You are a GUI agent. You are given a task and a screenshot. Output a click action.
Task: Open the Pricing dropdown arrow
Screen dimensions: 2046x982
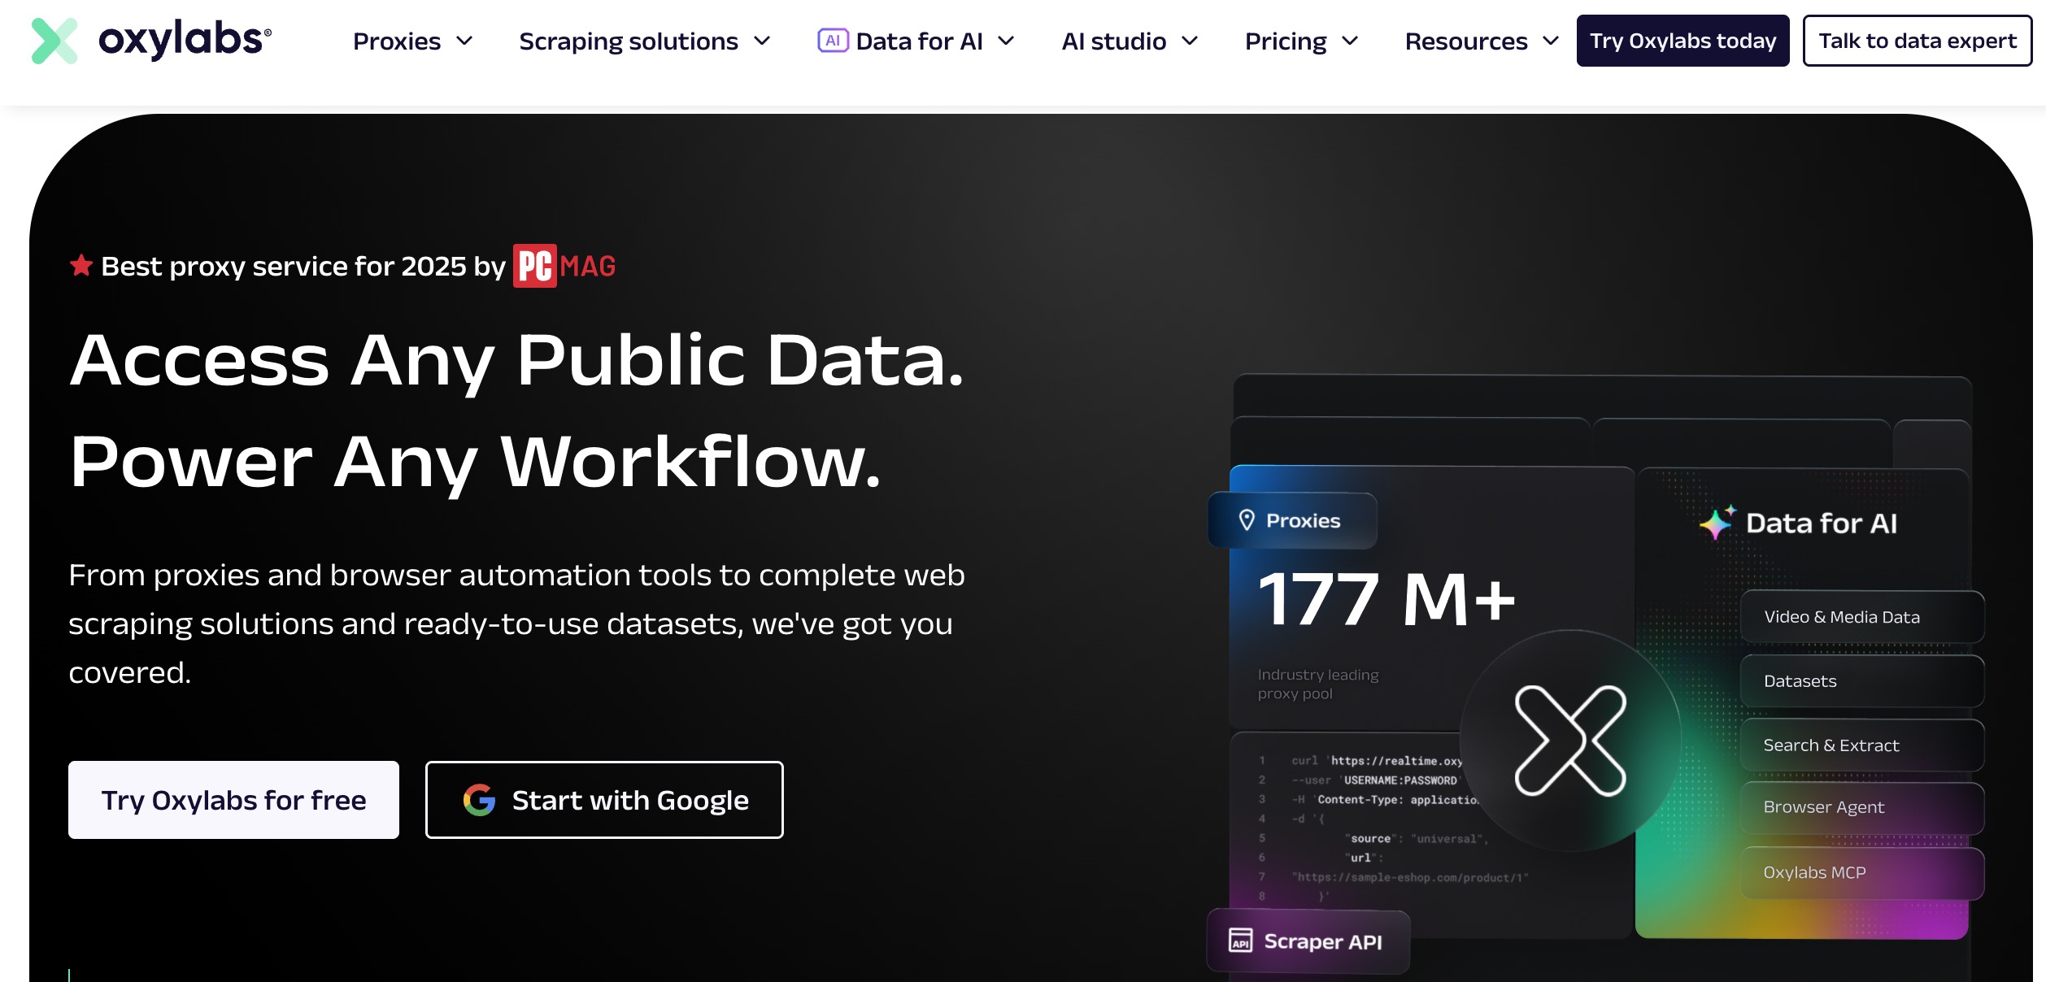(1350, 41)
